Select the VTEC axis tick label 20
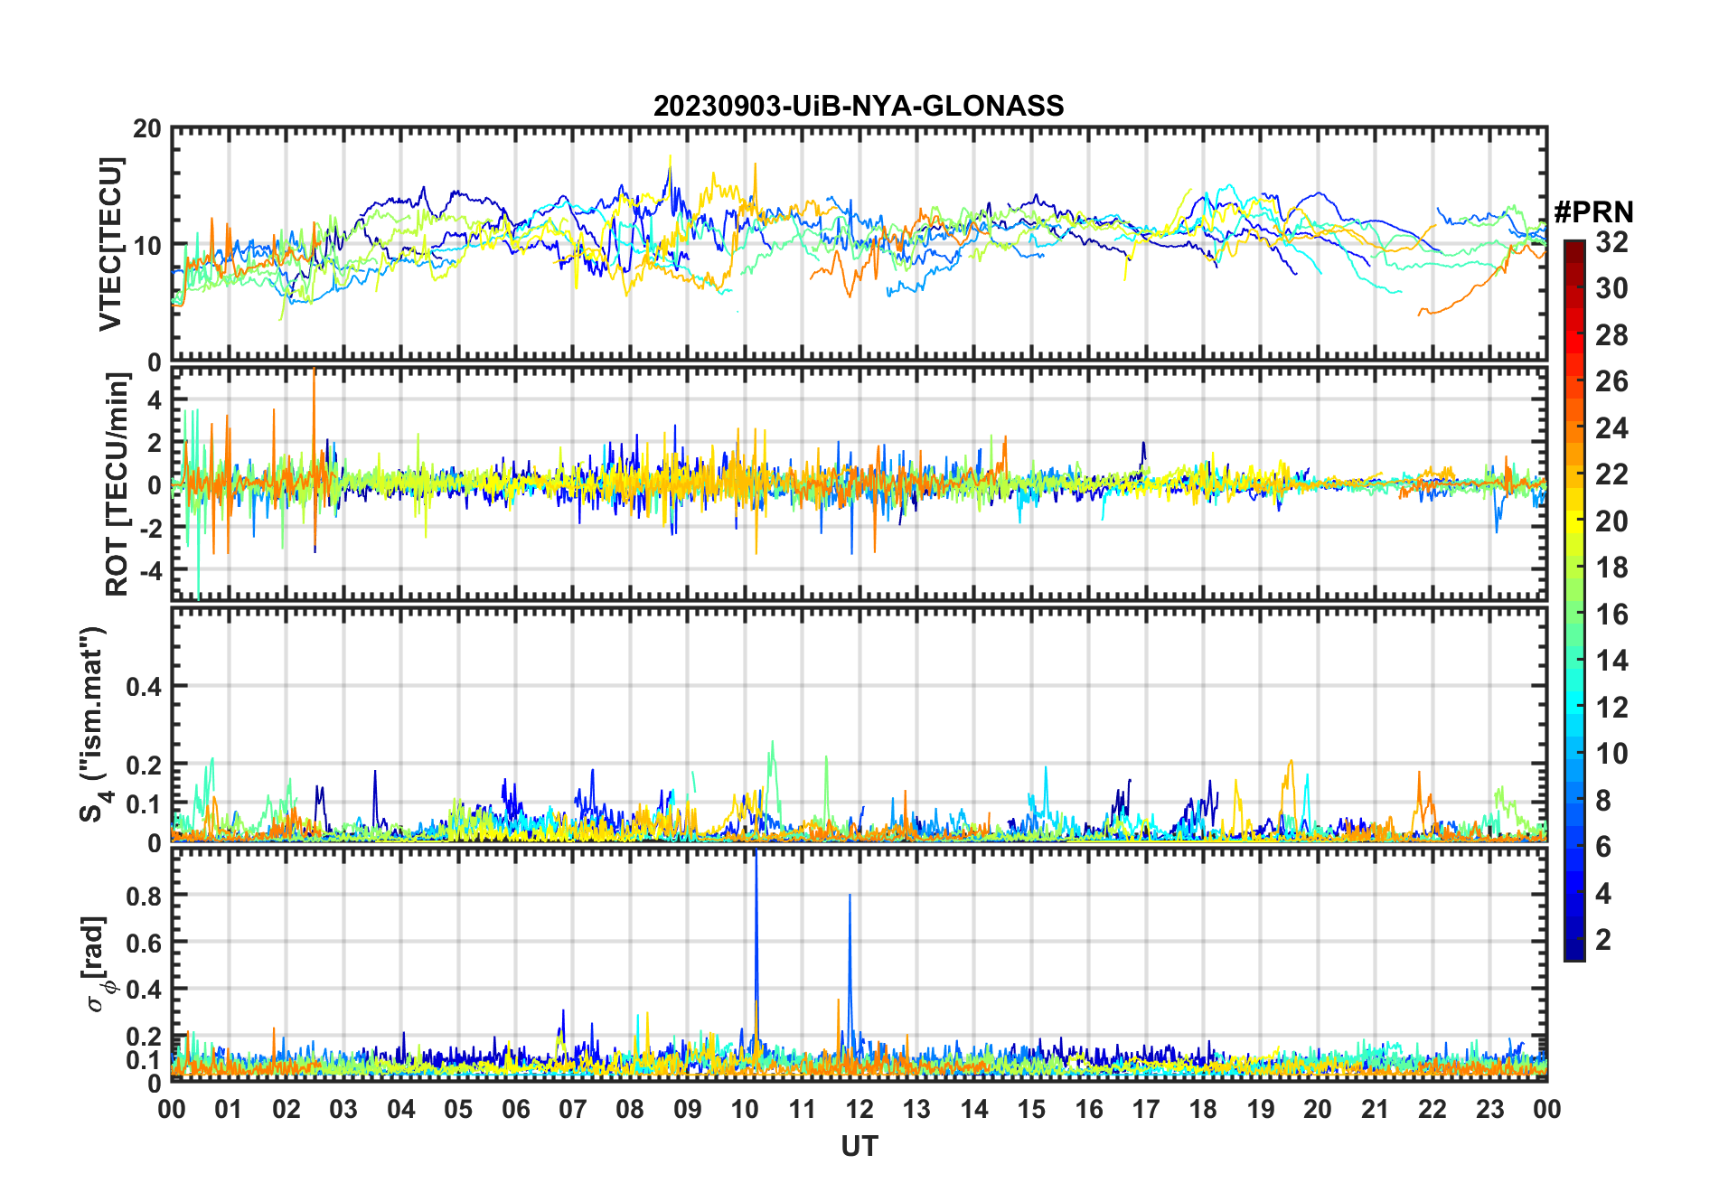The image size is (1719, 1202). (147, 128)
